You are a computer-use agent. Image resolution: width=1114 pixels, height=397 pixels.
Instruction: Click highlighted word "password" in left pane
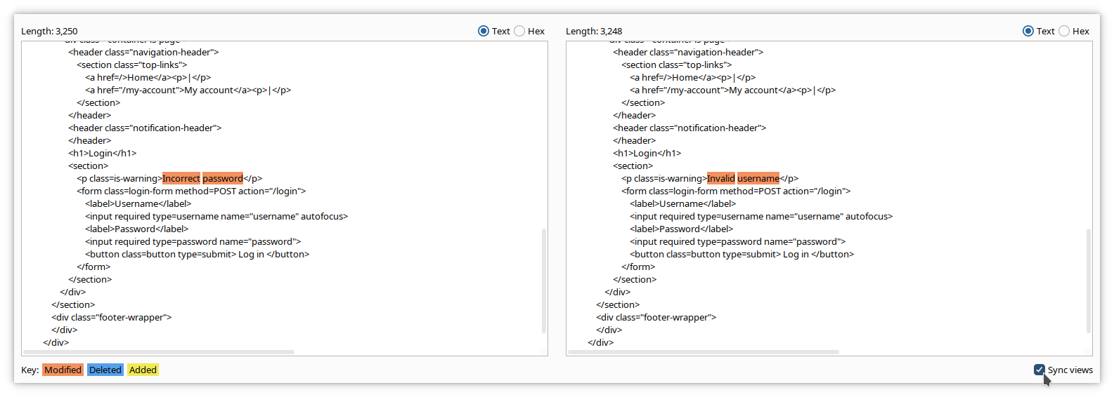(223, 179)
